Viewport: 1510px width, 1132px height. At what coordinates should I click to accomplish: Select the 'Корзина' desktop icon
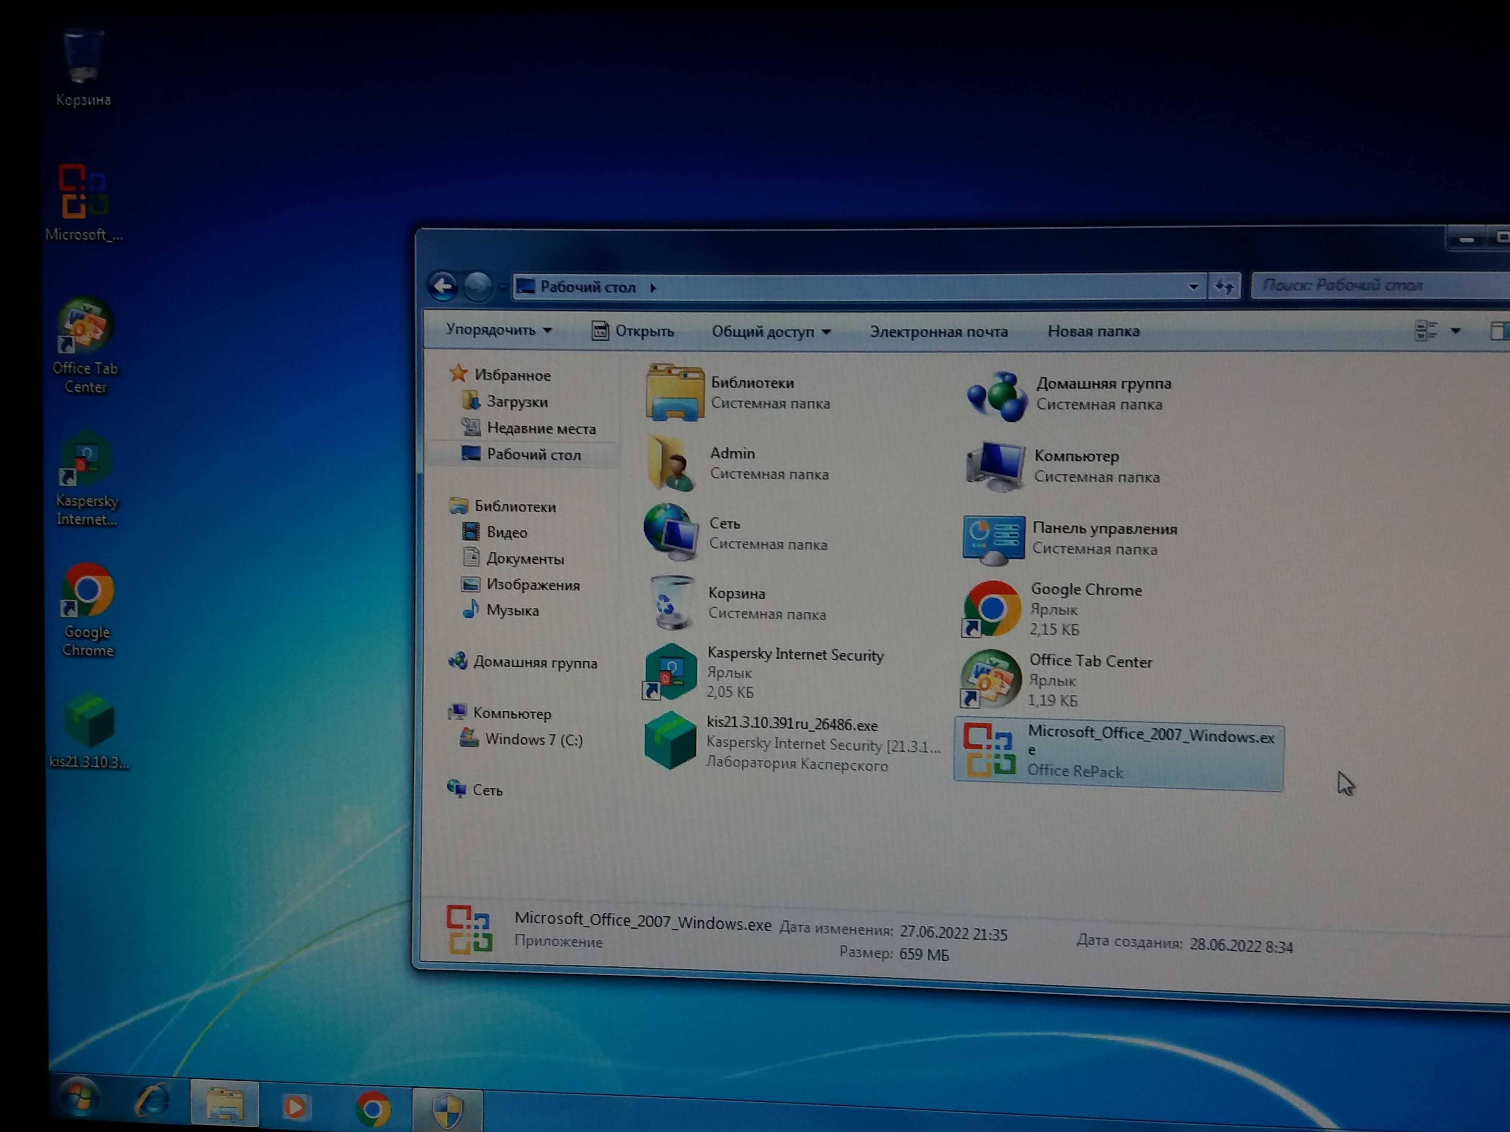pyautogui.click(x=83, y=68)
